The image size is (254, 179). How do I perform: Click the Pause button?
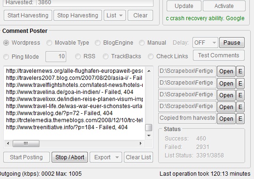pyautogui.click(x=232, y=43)
